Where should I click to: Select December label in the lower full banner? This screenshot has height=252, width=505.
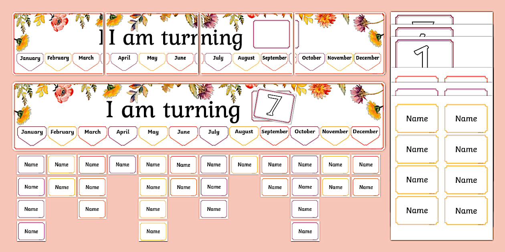[x=365, y=132]
